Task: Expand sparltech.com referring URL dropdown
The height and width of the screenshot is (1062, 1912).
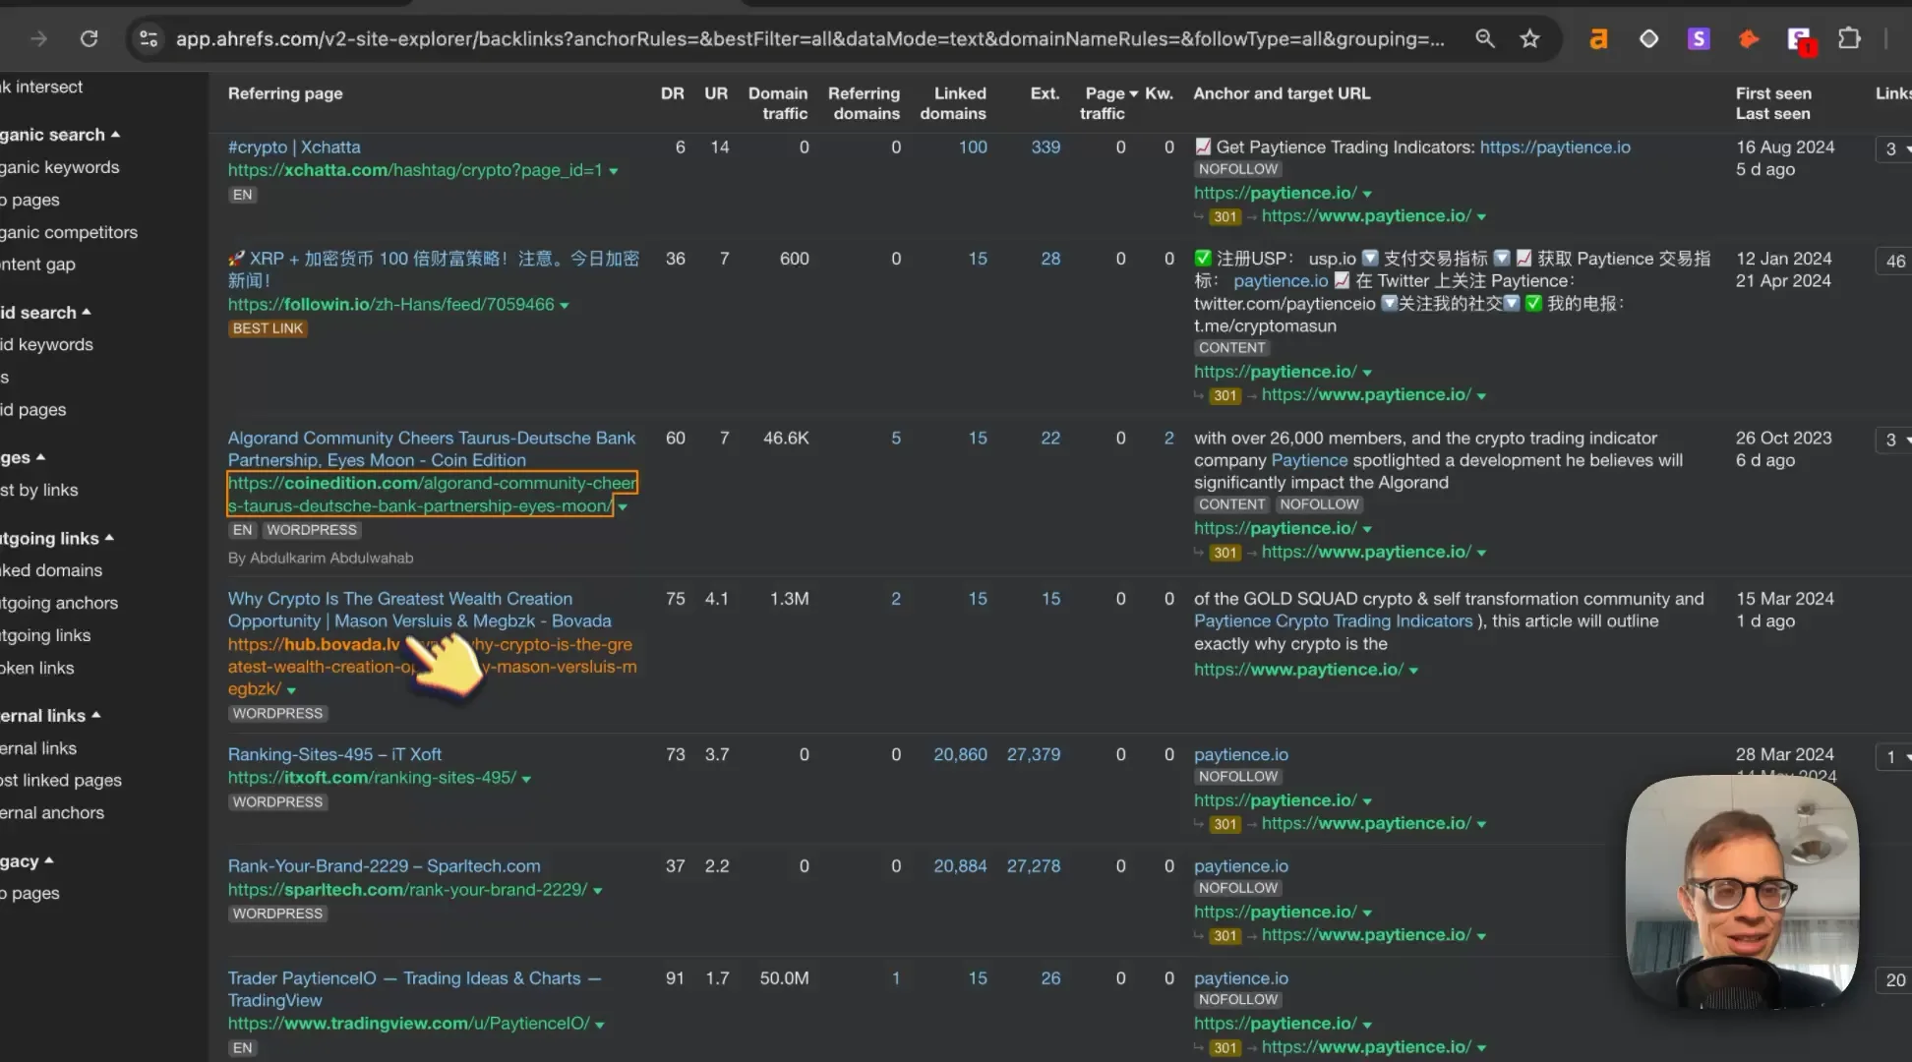Action: (x=597, y=891)
